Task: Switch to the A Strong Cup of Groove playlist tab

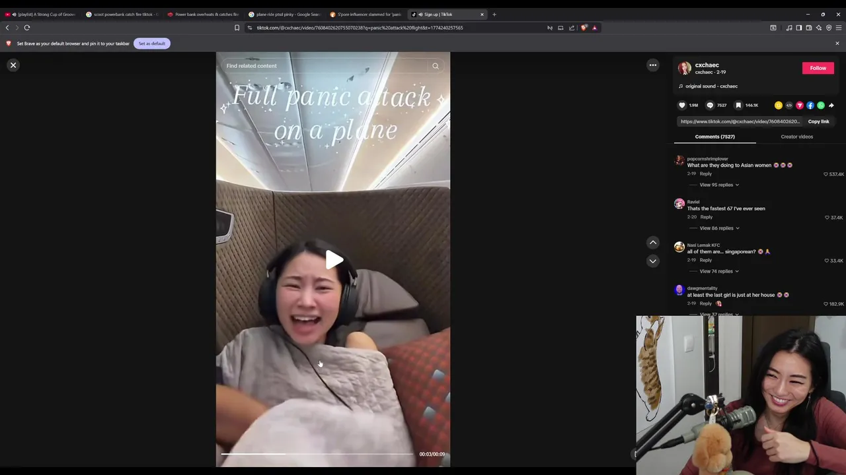Action: pos(40,14)
